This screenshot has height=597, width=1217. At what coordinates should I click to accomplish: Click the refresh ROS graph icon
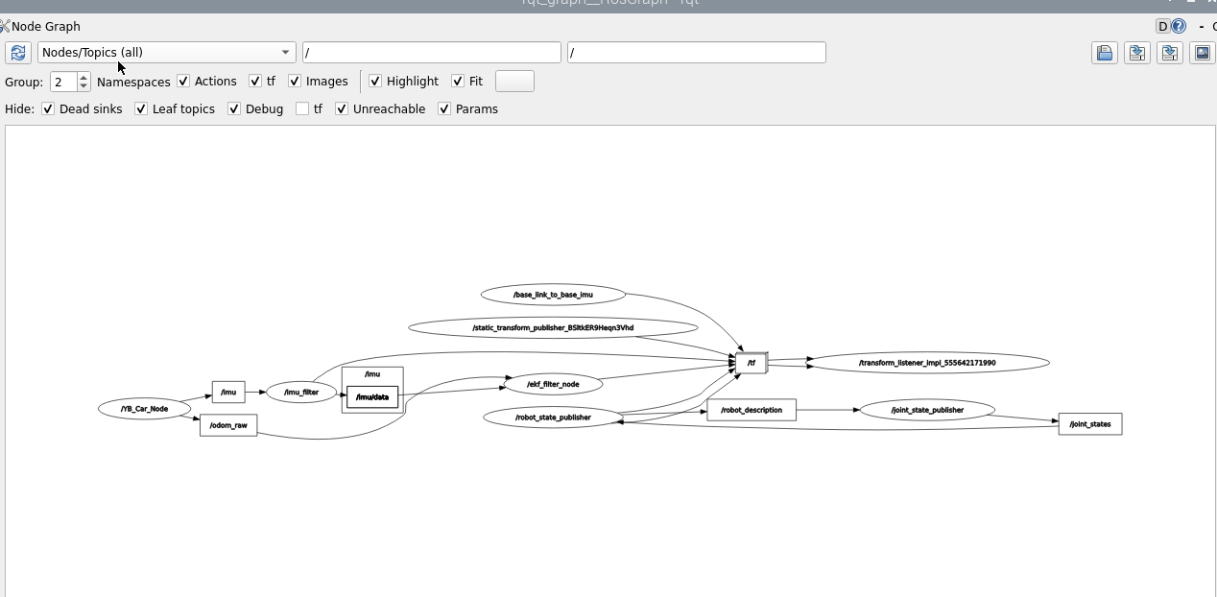click(18, 53)
